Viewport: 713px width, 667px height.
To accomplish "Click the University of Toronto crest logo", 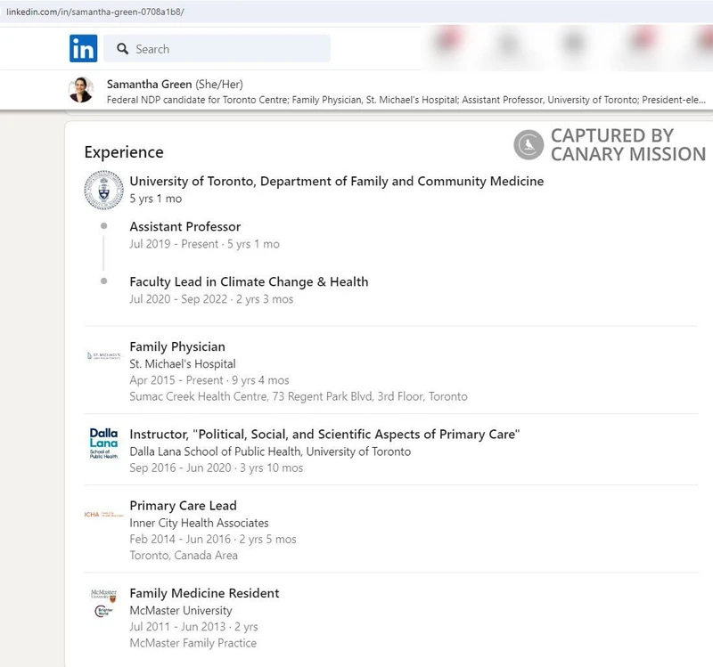I will click(103, 190).
